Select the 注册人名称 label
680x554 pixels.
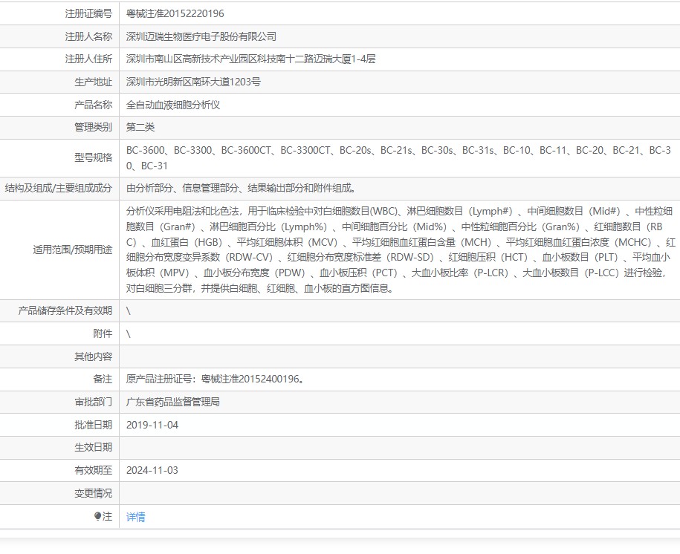88,36
